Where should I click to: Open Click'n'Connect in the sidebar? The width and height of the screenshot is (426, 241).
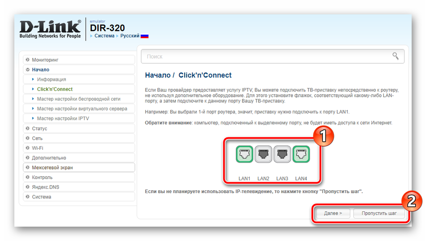click(x=79, y=89)
